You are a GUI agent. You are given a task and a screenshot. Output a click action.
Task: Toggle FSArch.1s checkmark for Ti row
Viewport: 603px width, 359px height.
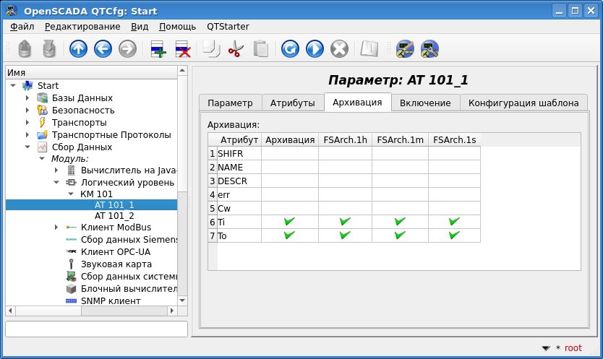coord(454,222)
